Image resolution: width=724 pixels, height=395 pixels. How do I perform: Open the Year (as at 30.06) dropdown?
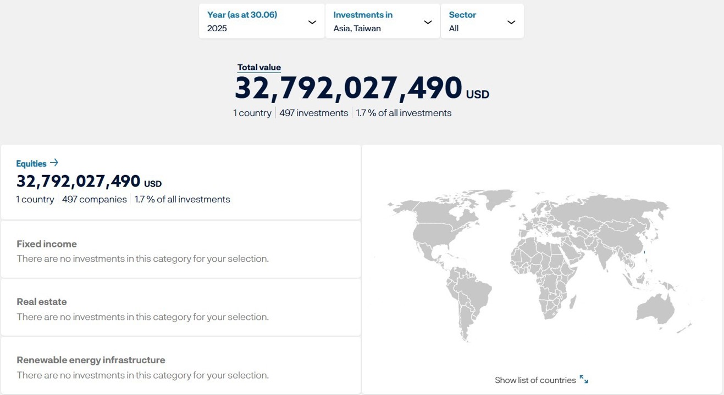pyautogui.click(x=262, y=21)
